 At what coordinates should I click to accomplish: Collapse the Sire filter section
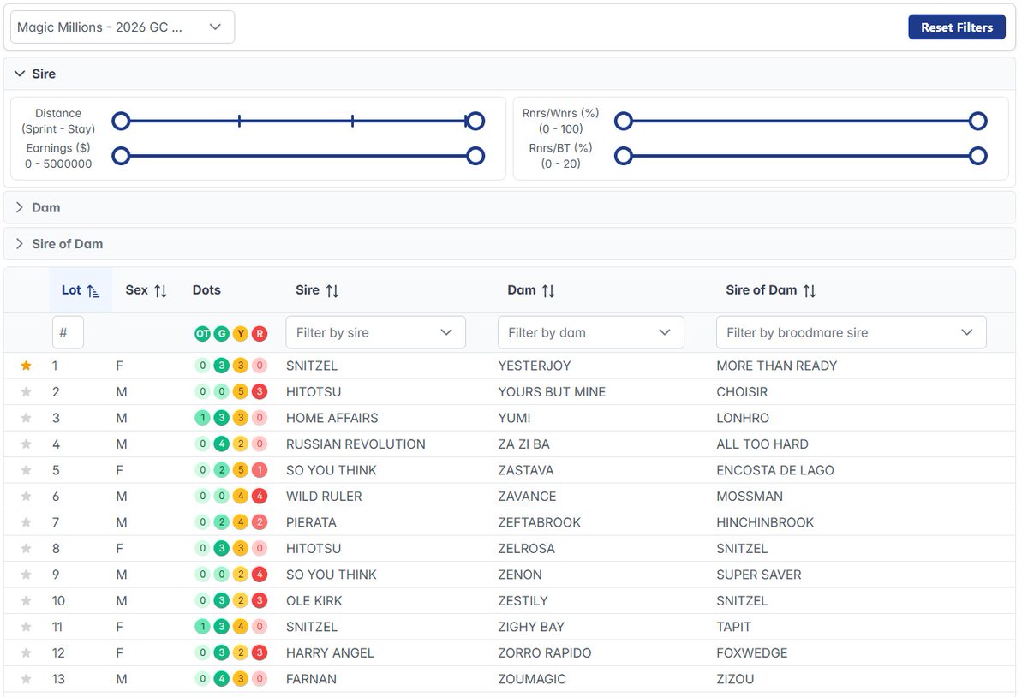pyautogui.click(x=510, y=74)
